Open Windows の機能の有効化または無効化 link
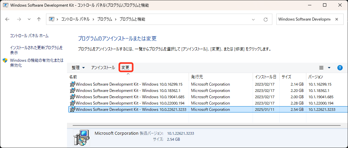Viewport: 348px width, 148px height. click(x=37, y=63)
